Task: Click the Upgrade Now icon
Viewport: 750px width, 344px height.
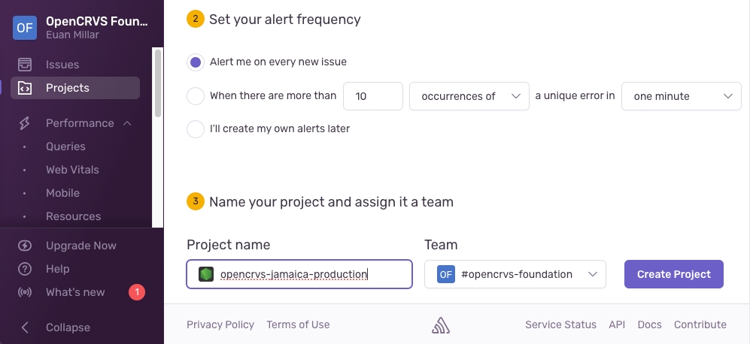Action: [25, 246]
